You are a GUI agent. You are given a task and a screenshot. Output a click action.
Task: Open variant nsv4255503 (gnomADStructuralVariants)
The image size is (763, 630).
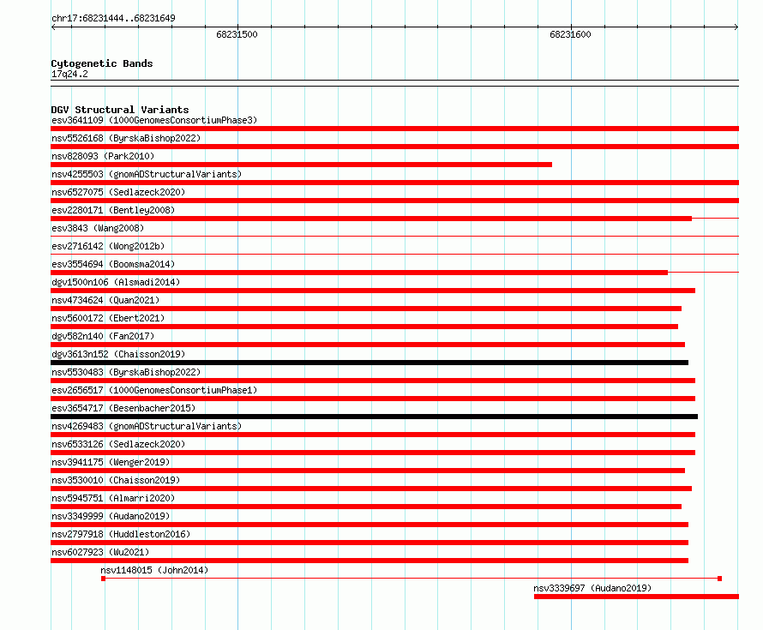coord(147,174)
